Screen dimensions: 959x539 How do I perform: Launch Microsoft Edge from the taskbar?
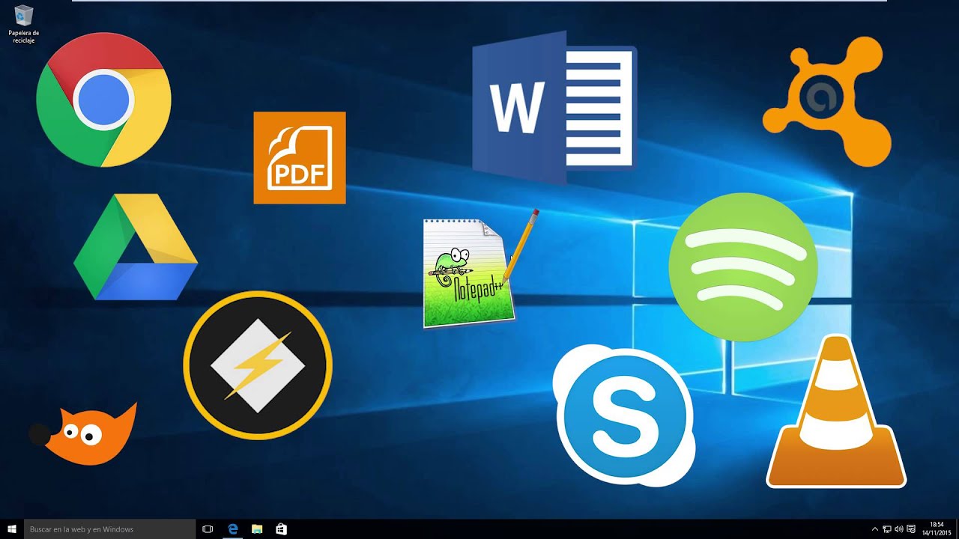pyautogui.click(x=232, y=529)
